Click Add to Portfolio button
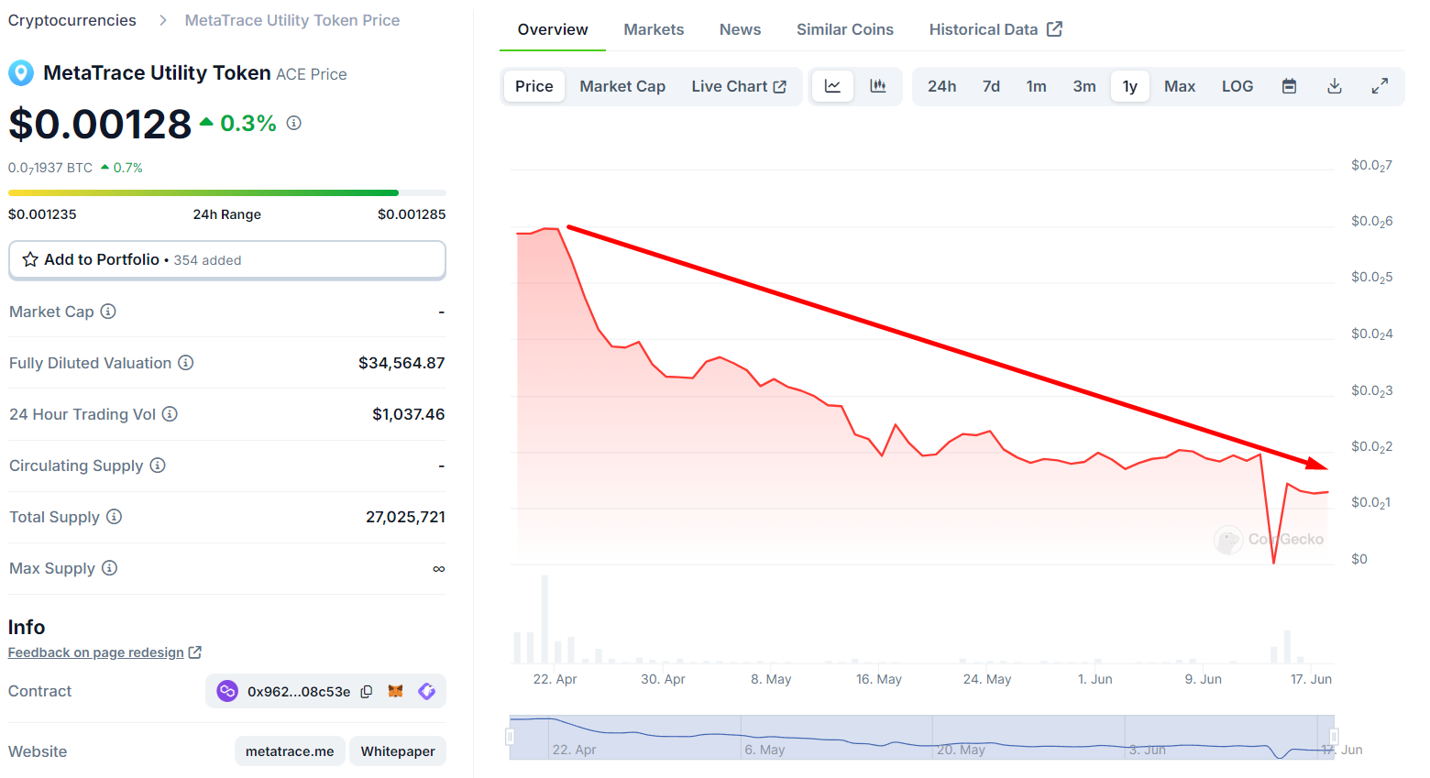The width and height of the screenshot is (1430, 778). point(227,260)
